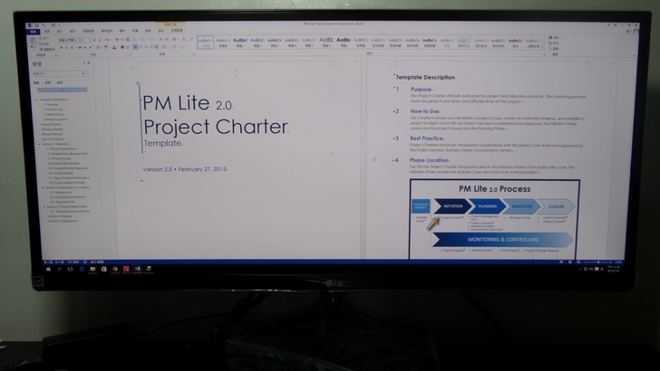Click the Numbering list icon
This screenshot has width=660, height=371.
143,40
